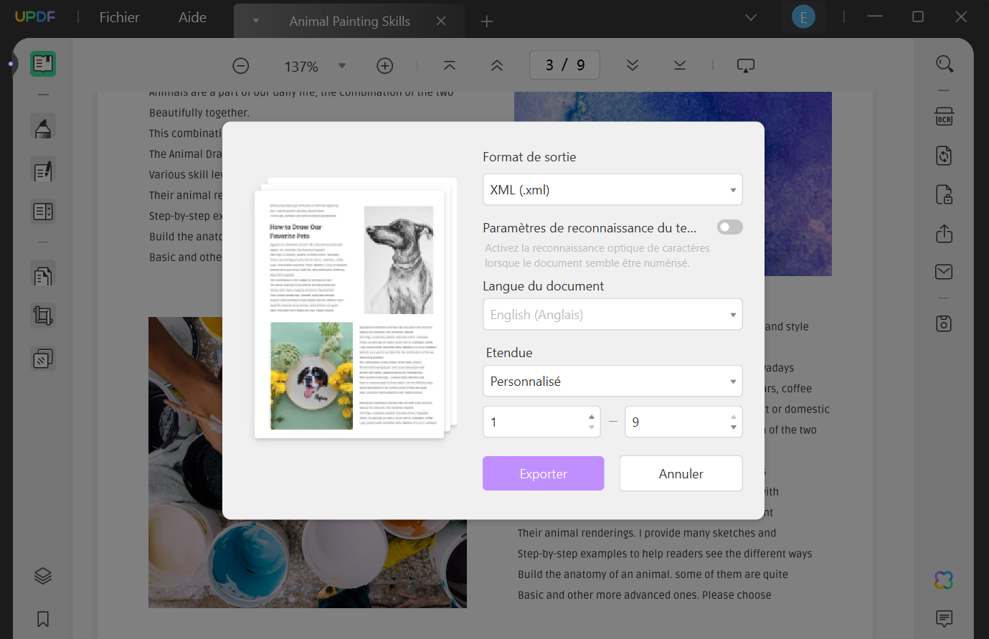The width and height of the screenshot is (989, 639).
Task: Select the Reader mode icon
Action: [42, 63]
